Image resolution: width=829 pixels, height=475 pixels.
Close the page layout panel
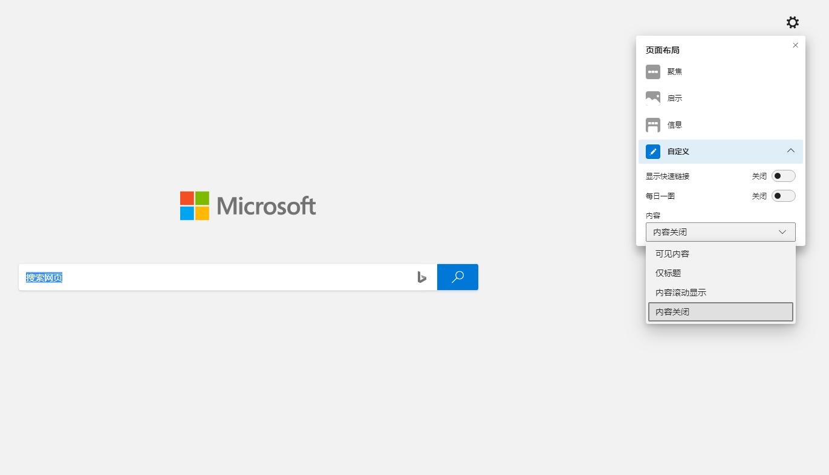click(795, 45)
